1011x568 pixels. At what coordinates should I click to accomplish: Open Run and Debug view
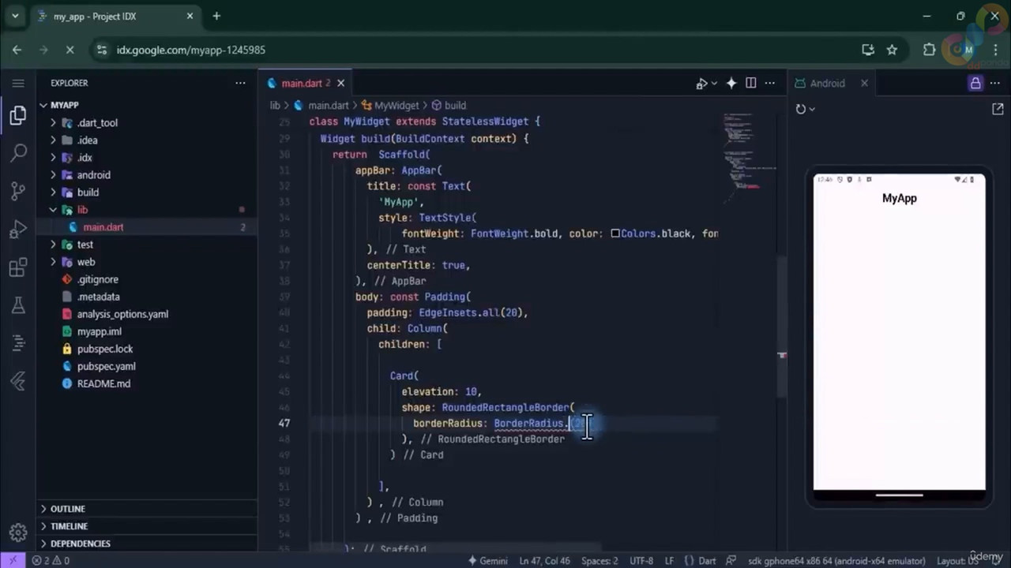18,230
